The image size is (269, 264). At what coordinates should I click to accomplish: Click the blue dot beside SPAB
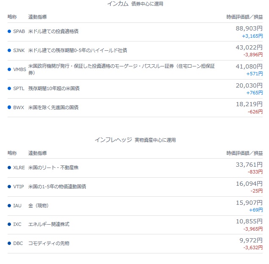coord(9,31)
